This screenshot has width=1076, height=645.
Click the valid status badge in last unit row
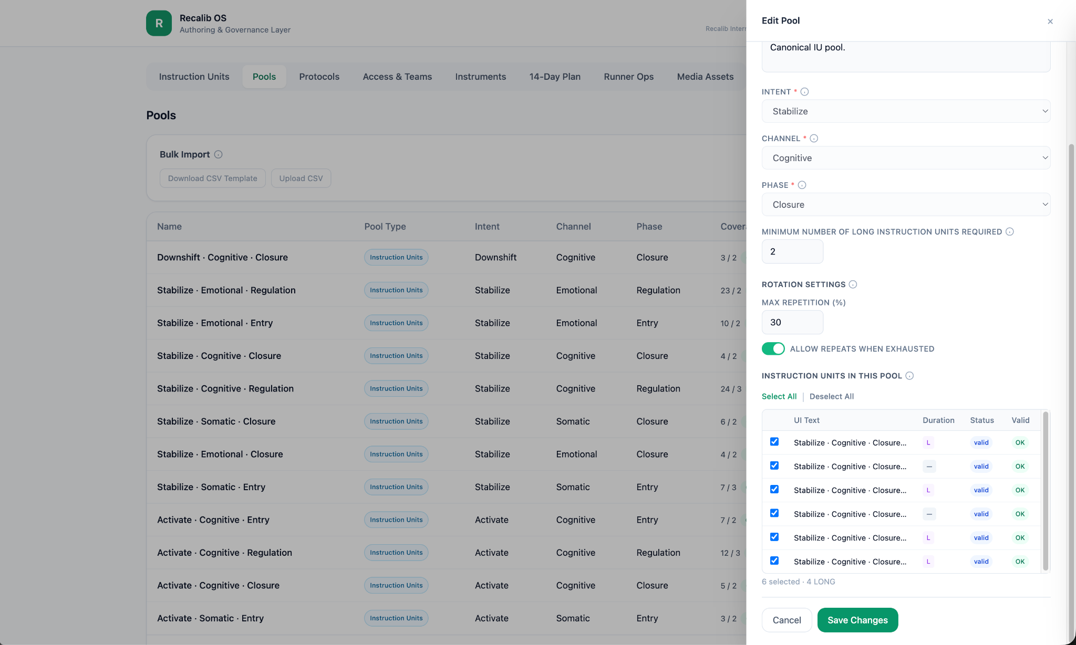(x=981, y=562)
